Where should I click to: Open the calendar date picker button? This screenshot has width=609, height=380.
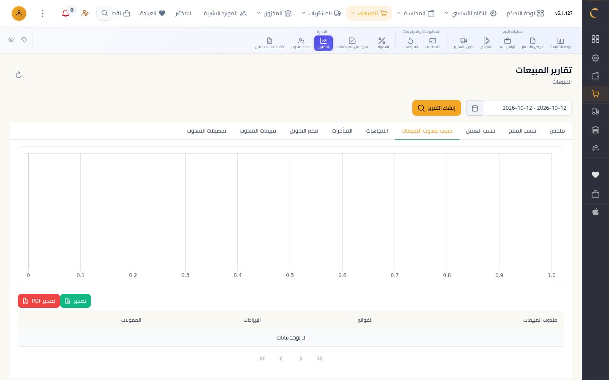click(x=475, y=108)
